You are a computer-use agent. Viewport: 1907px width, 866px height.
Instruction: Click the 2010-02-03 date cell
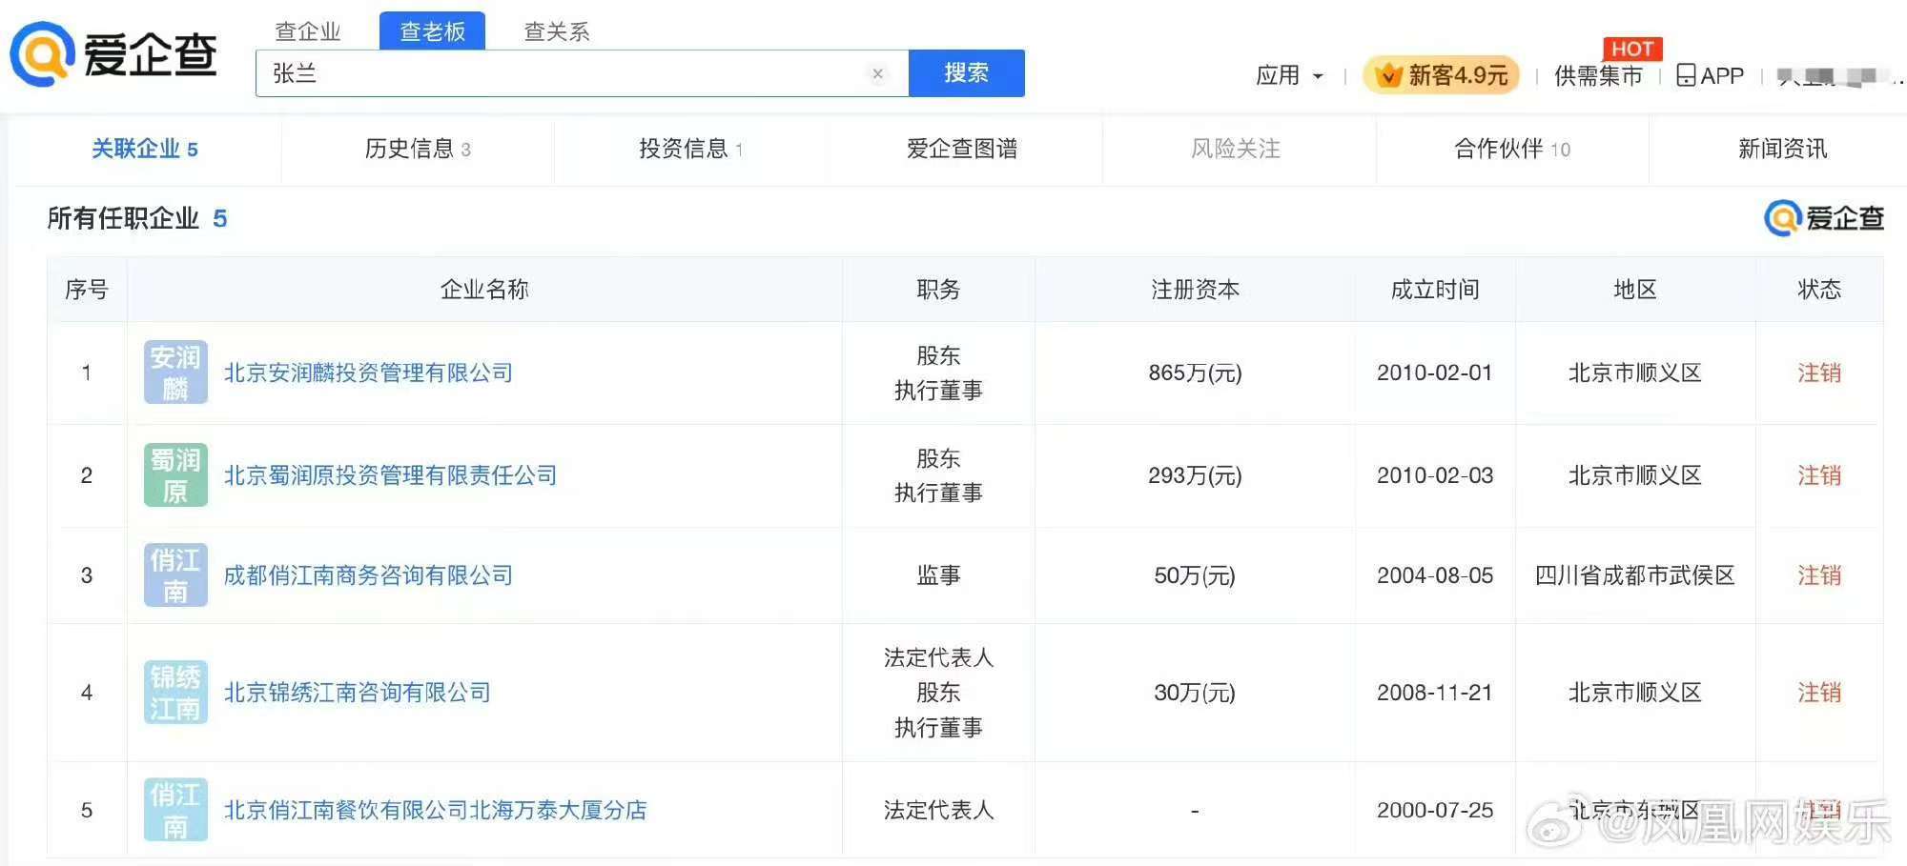(x=1435, y=475)
